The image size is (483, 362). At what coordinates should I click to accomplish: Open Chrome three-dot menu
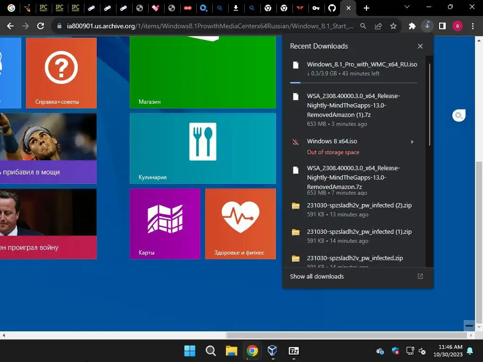473,26
